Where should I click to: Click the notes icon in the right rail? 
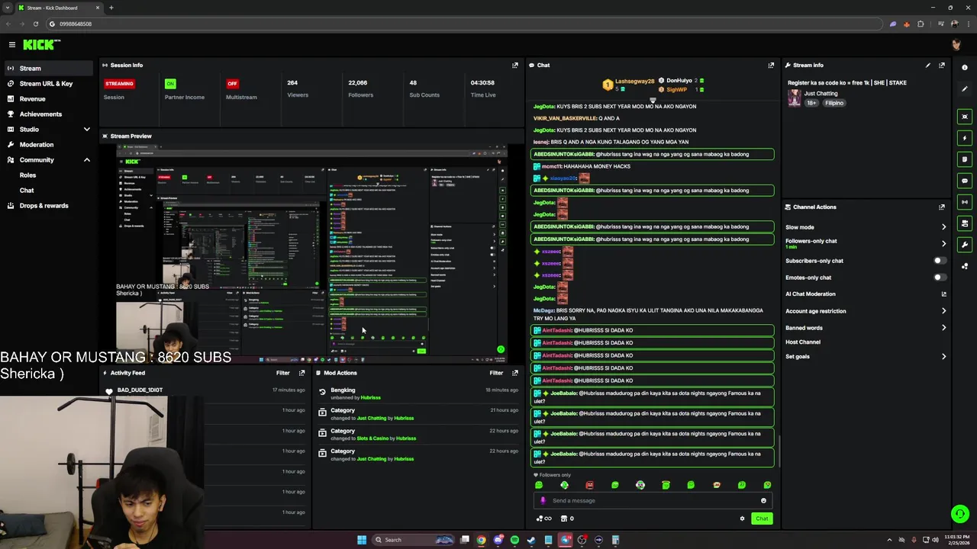965,159
